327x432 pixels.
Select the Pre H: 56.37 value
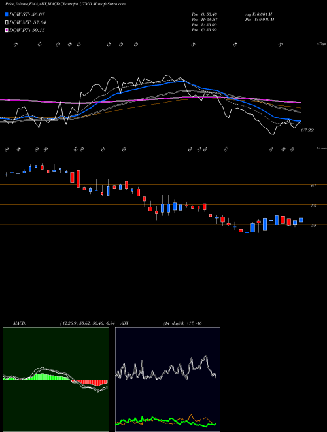[x=205, y=20]
